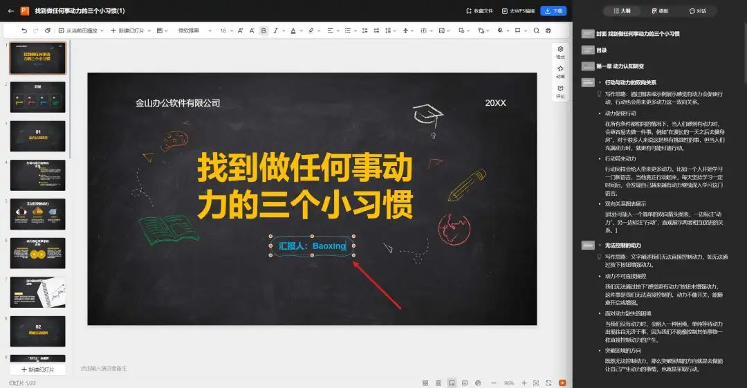This screenshot has width=747, height=388.
Task: Click the print icon in toolbar
Action: coord(548,30)
